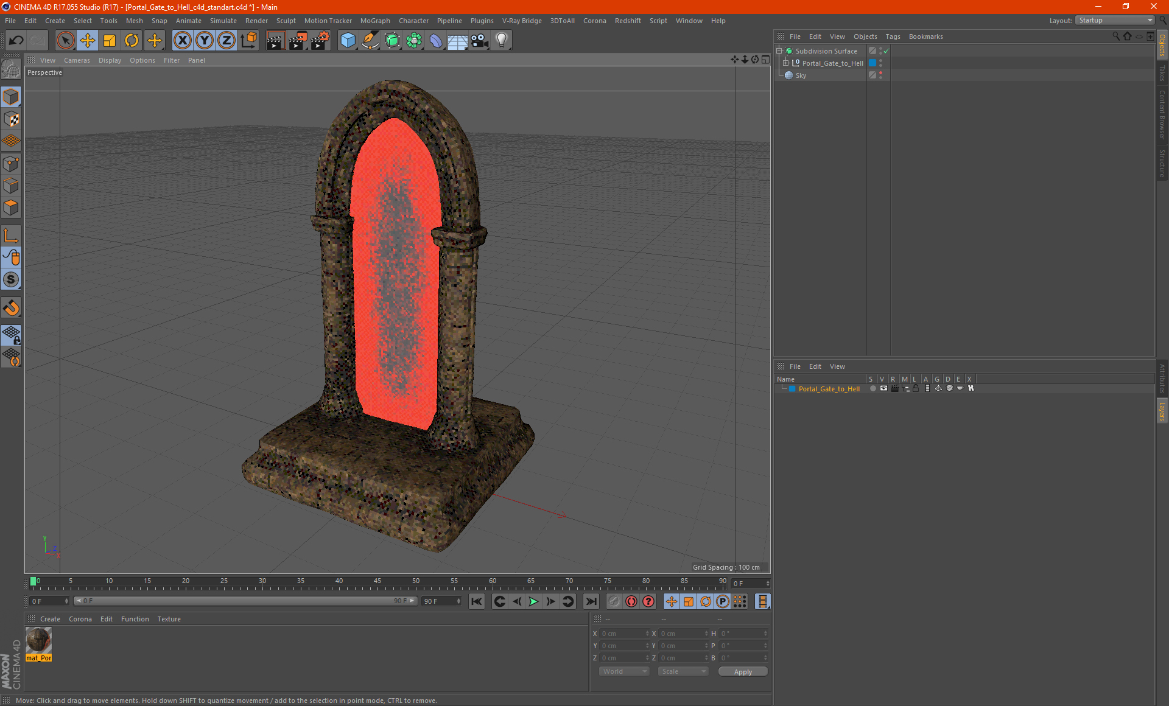Toggle Sky visibility dots
This screenshot has width=1169, height=706.
[x=880, y=75]
